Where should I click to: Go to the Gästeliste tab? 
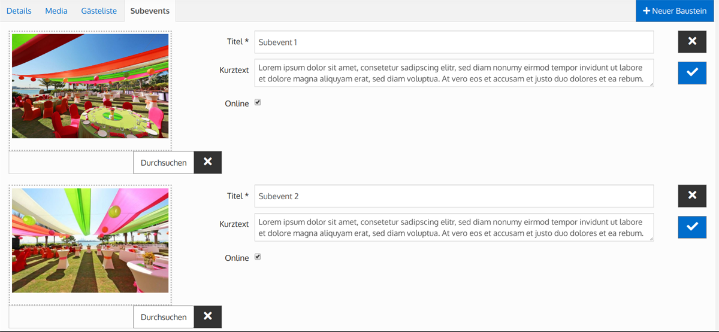tap(99, 11)
